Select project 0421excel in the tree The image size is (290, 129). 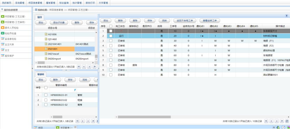53,54
